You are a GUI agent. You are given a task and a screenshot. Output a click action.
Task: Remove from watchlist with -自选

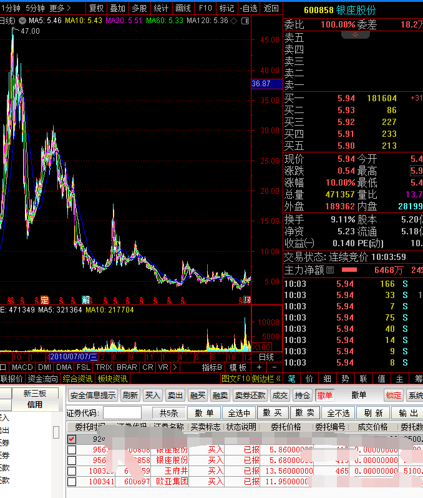pos(248,8)
